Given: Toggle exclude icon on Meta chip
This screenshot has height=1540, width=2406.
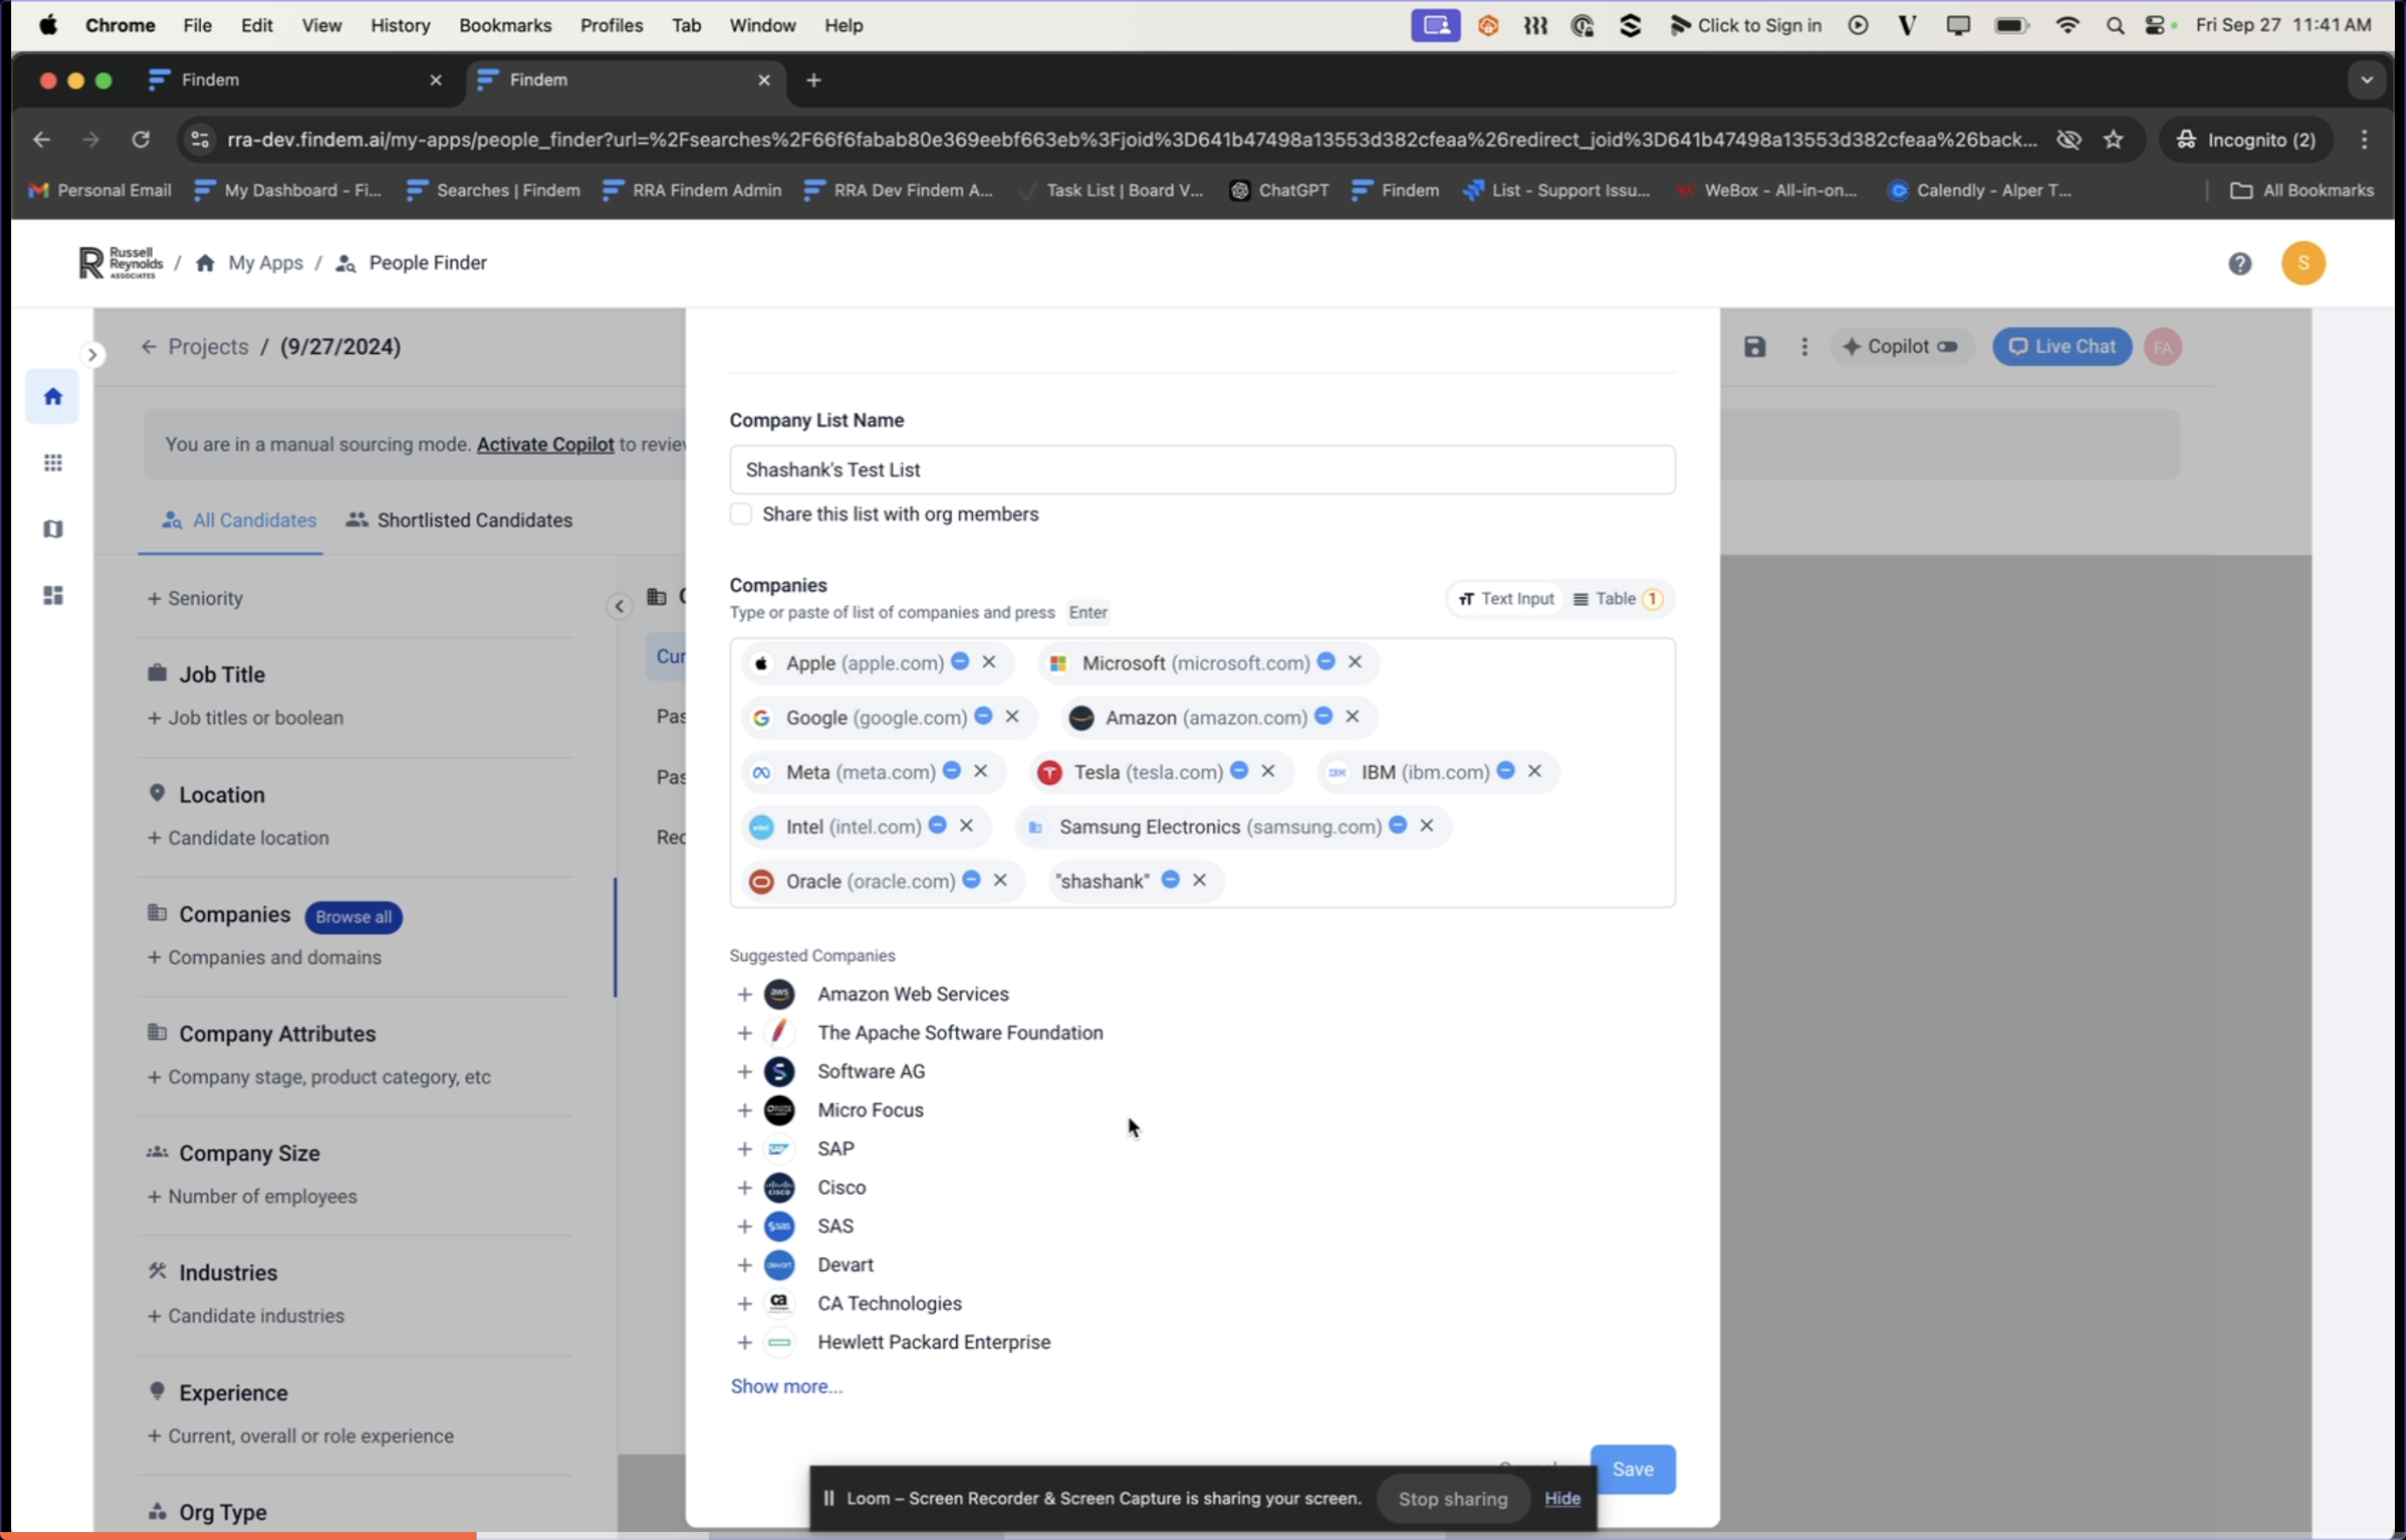Looking at the screenshot, I should [x=951, y=770].
